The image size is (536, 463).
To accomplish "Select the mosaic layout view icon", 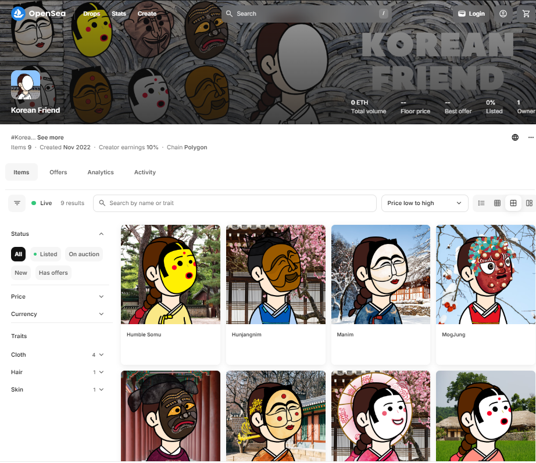I will pyautogui.click(x=529, y=203).
